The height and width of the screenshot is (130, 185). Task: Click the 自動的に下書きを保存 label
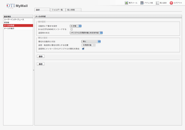click(x=48, y=26)
